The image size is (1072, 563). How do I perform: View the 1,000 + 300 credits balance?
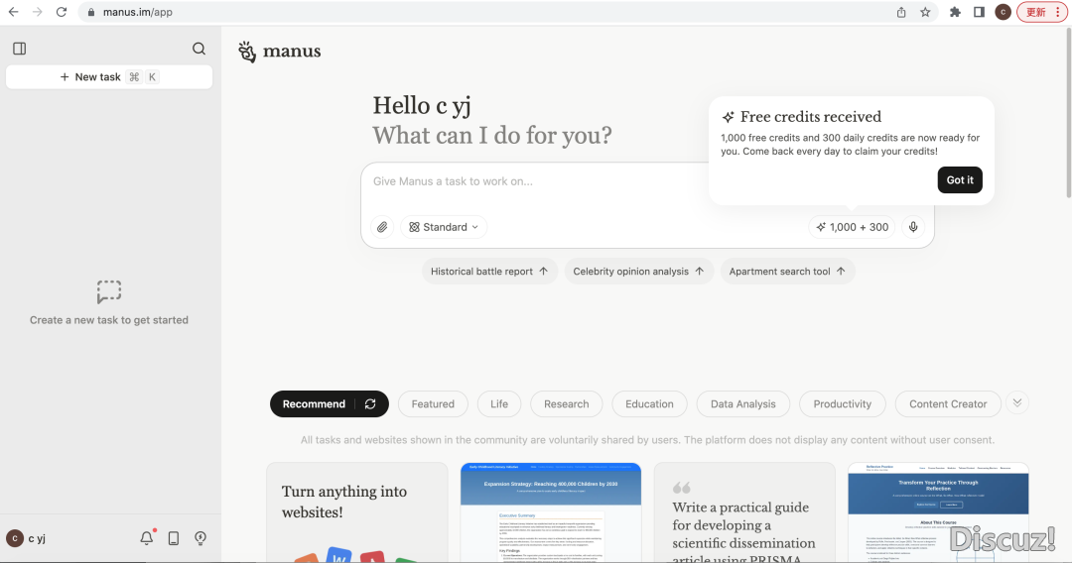(852, 227)
